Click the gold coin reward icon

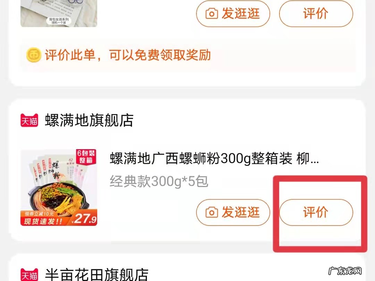click(34, 55)
